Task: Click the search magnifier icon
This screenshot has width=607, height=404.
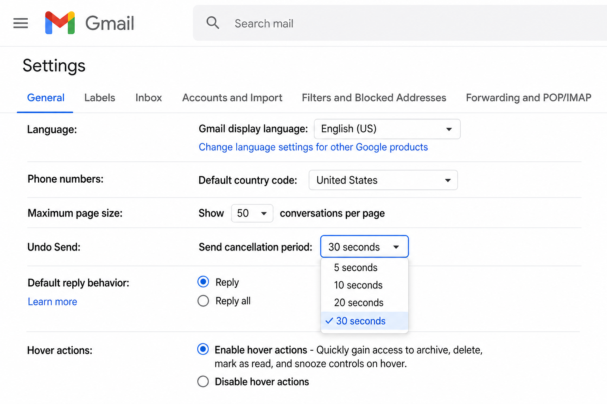Action: pos(213,23)
